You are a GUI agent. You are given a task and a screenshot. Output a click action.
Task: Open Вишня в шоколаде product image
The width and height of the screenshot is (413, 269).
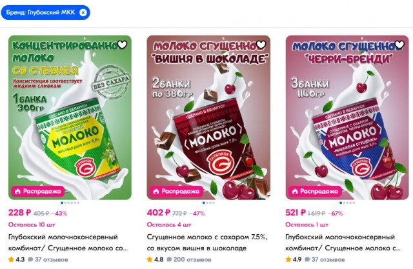[x=208, y=117]
